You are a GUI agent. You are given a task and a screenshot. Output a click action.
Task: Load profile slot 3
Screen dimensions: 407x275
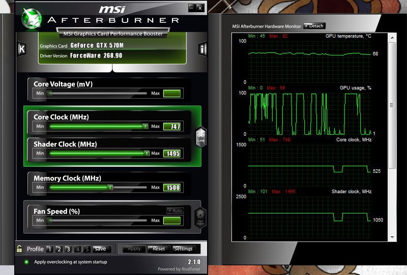(68, 249)
